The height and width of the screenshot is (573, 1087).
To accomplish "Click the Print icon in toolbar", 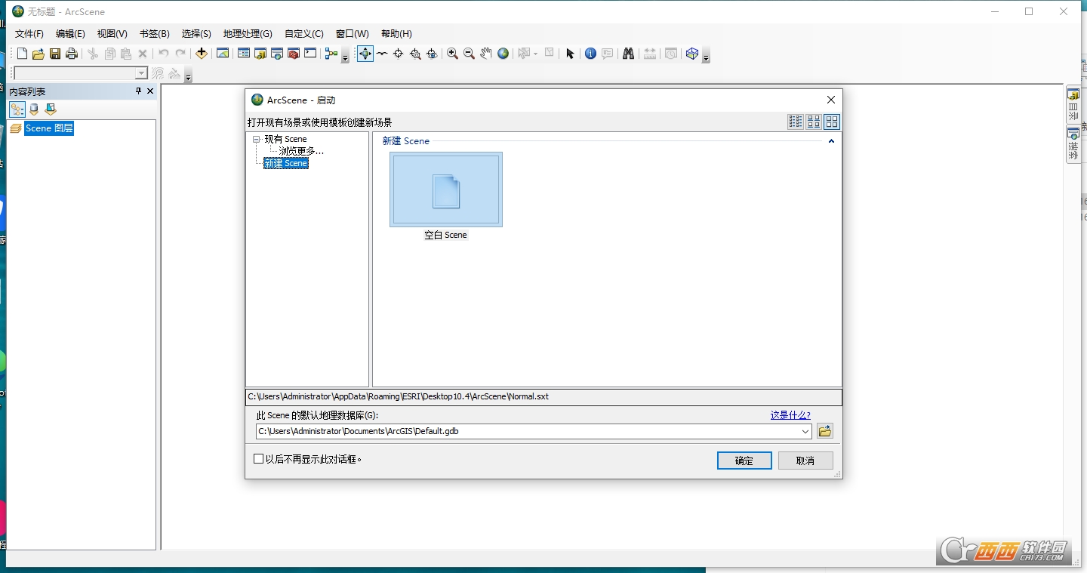I will coord(72,54).
